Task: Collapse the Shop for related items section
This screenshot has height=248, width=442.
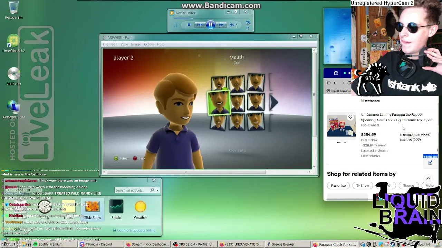Action: point(428,179)
